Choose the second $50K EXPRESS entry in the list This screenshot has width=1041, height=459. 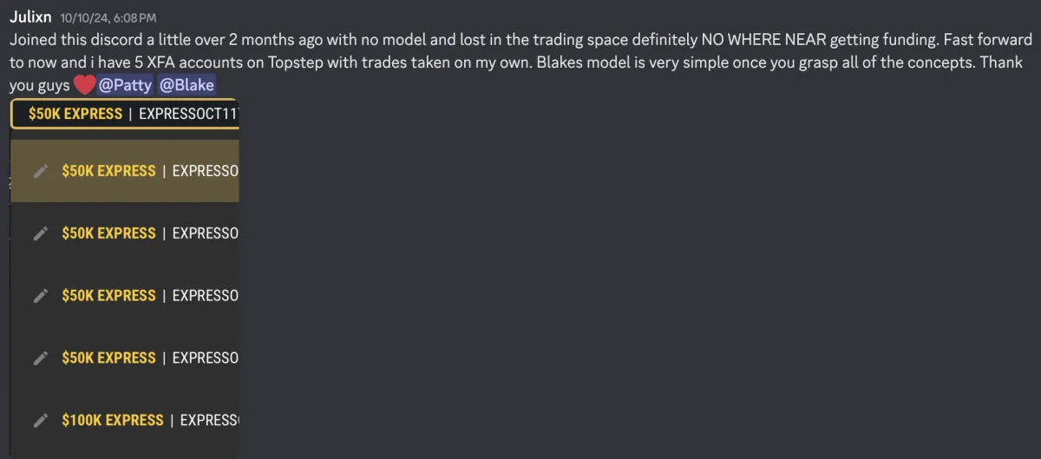point(124,233)
